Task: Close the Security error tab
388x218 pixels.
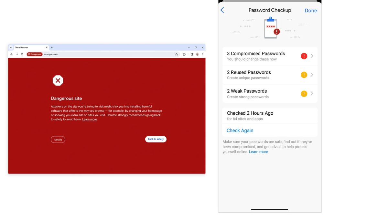Action: coord(47,47)
